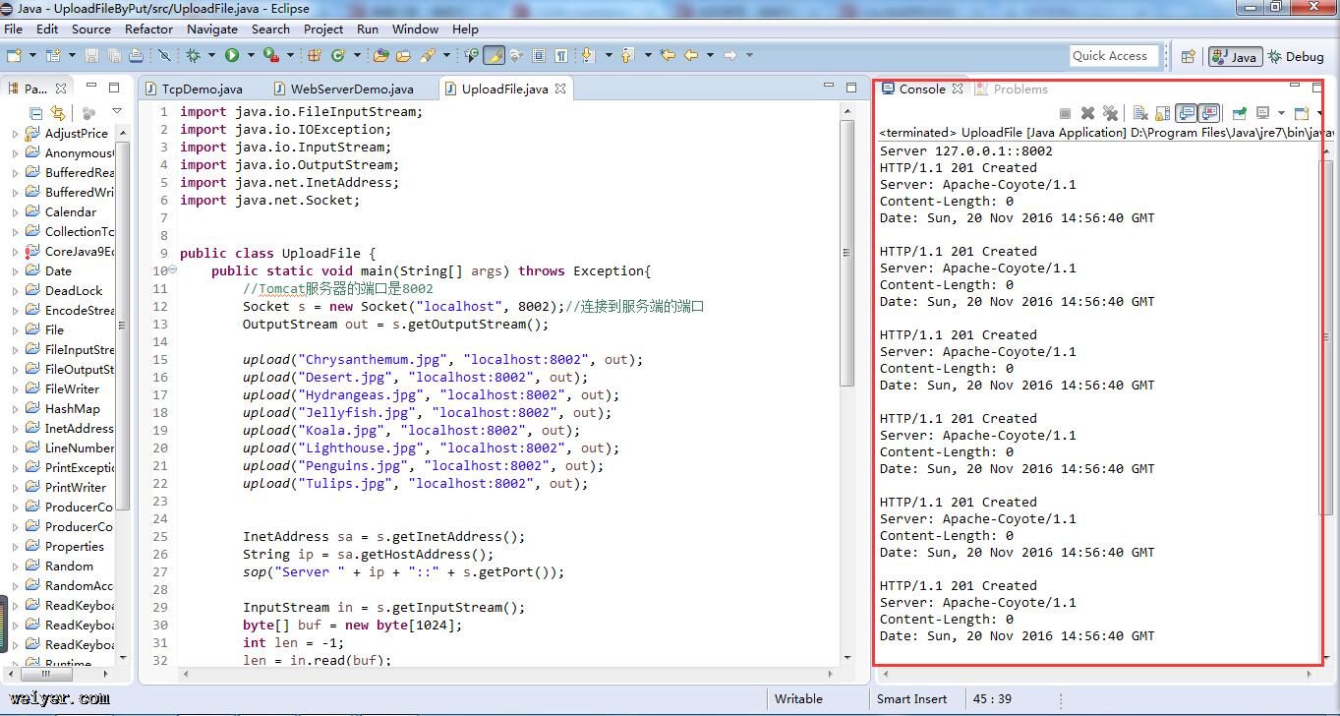
Task: Click the Save icon in toolbar
Action: pos(91,55)
